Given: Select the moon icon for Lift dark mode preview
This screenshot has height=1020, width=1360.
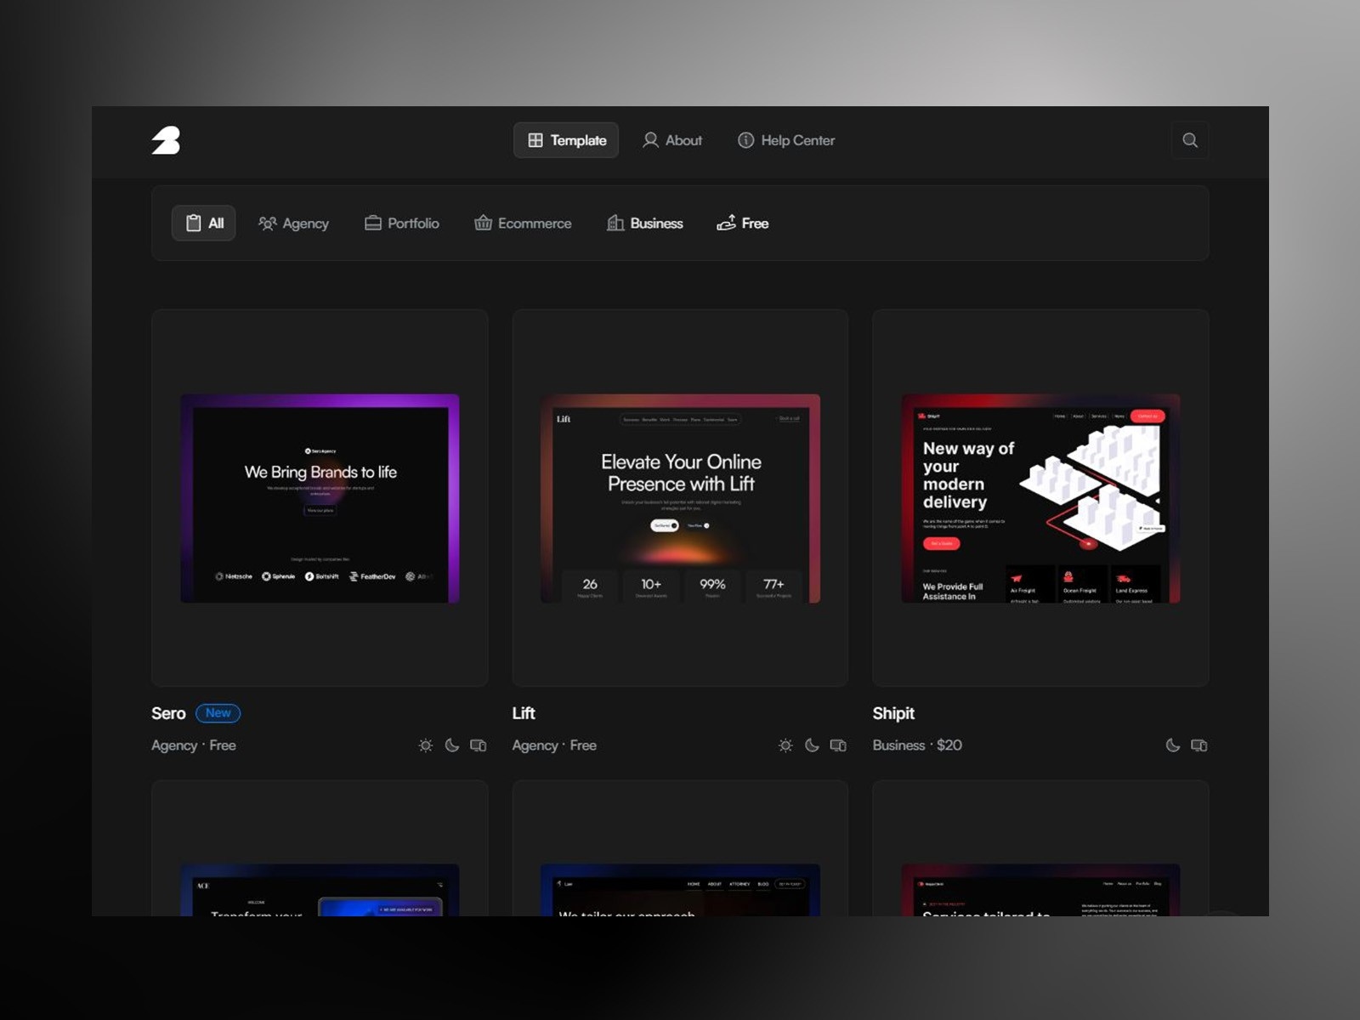Looking at the screenshot, I should point(811,745).
